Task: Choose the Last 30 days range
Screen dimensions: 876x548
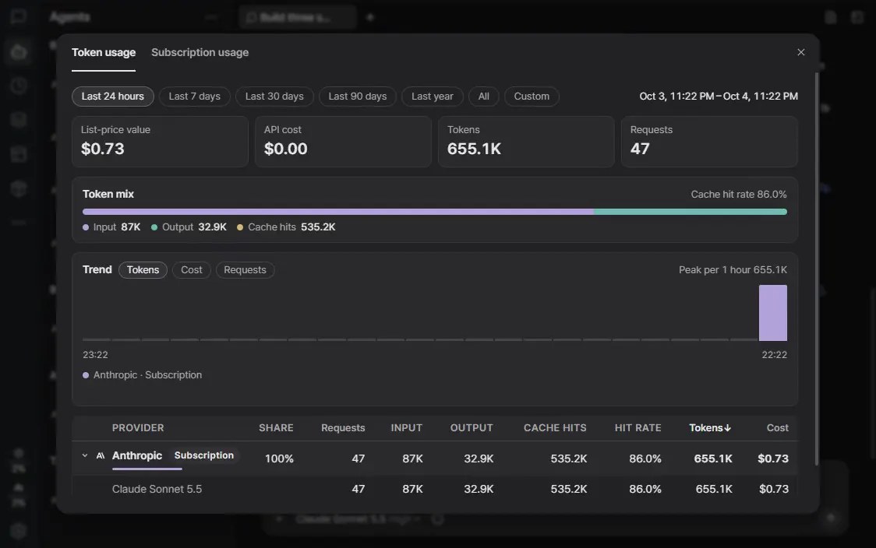Action: tap(274, 96)
